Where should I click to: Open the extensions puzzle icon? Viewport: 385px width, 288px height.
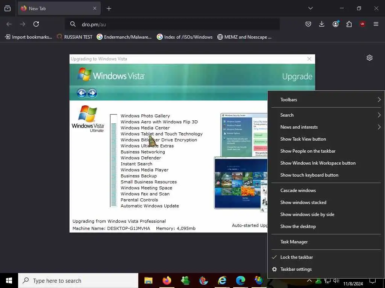pos(349,24)
